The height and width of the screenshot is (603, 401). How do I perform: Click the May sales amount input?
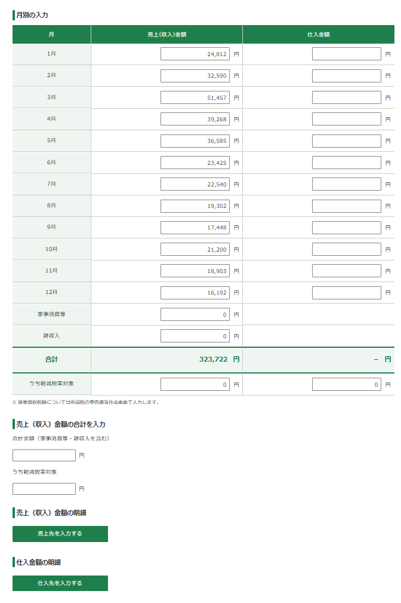coord(195,141)
